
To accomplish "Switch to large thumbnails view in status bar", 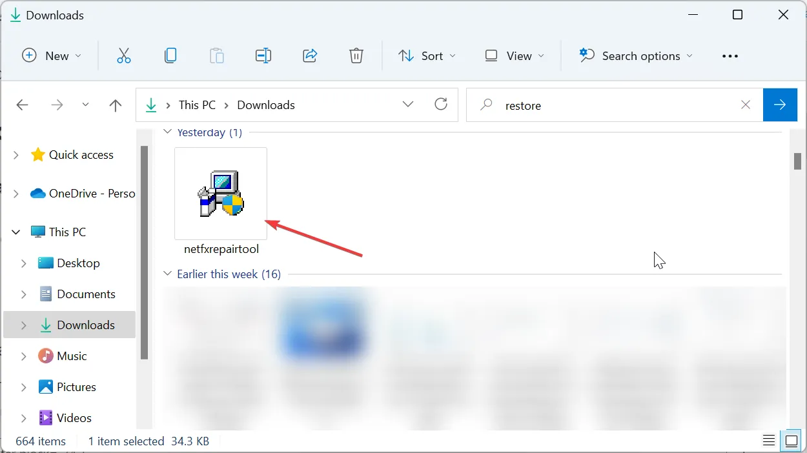I will pyautogui.click(x=791, y=441).
